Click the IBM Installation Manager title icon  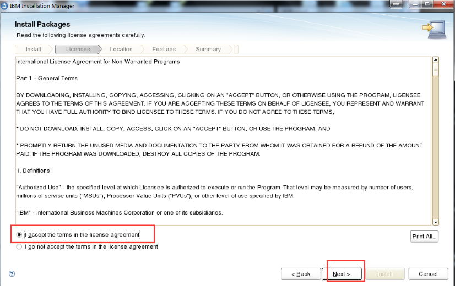[4, 6]
